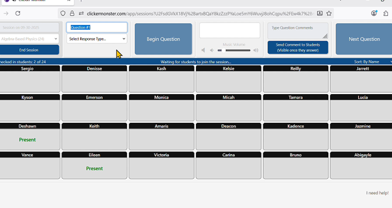
Task: Open the Algebra-Based Physics class dropdown
Action: [x=29, y=39]
